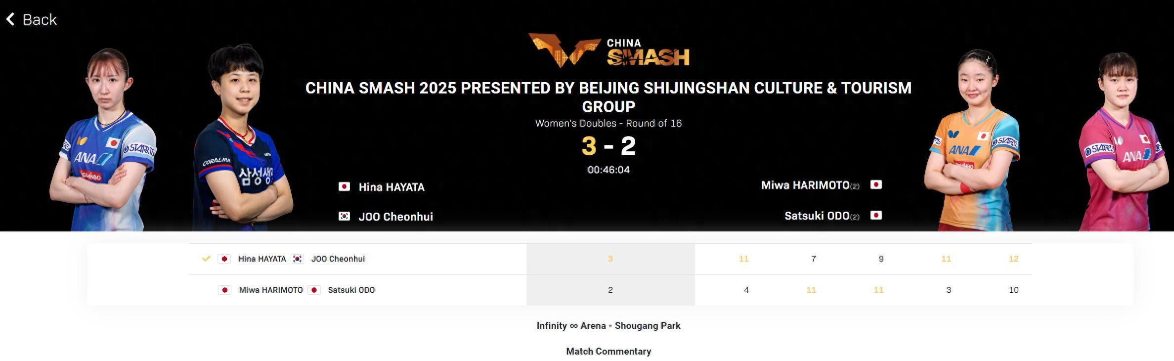The height and width of the screenshot is (361, 1174).
Task: Select JOO Cheonhui name in header
Action: click(395, 217)
